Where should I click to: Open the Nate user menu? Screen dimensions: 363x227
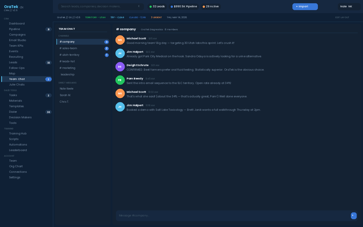tap(349, 7)
